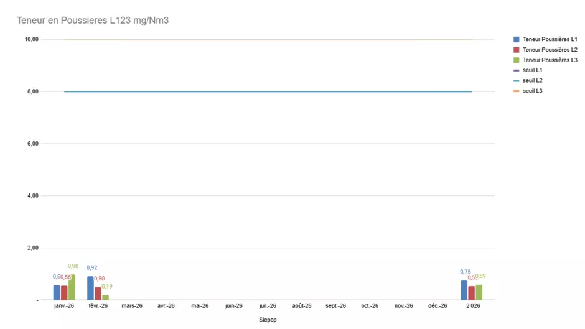
Task: Click the 0,98 data label
Action: (73, 266)
